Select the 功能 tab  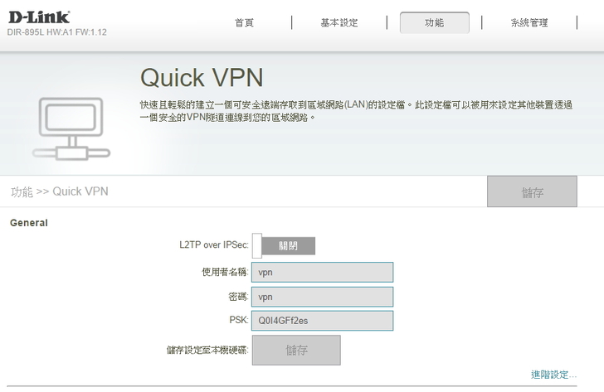(434, 23)
